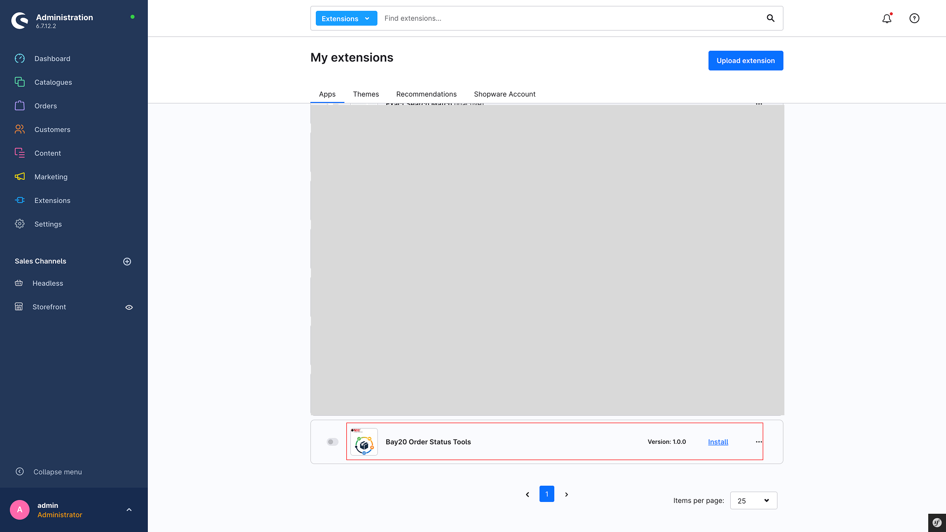The width and height of the screenshot is (946, 532).
Task: Show the Storefront with the eye icon
Action: click(129, 307)
